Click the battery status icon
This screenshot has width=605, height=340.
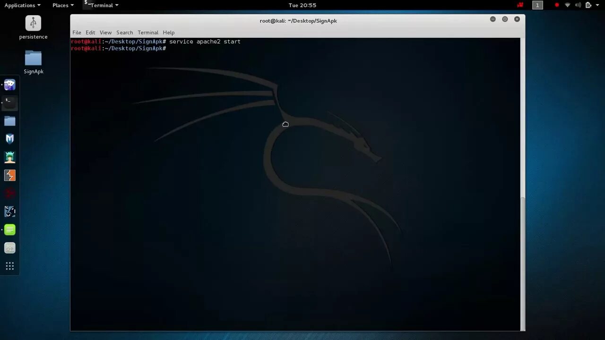pos(588,5)
